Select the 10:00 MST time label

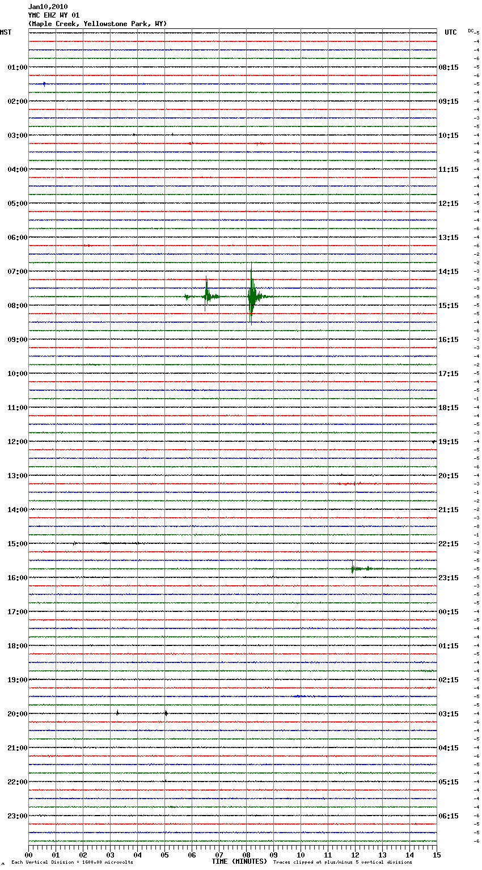pos(18,374)
